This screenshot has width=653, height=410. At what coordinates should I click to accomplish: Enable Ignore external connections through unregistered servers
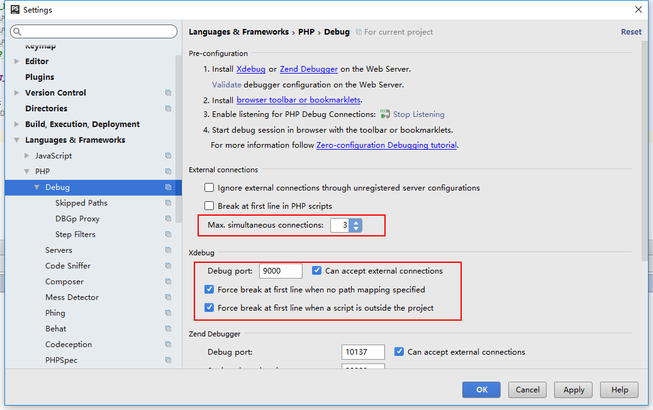(209, 188)
